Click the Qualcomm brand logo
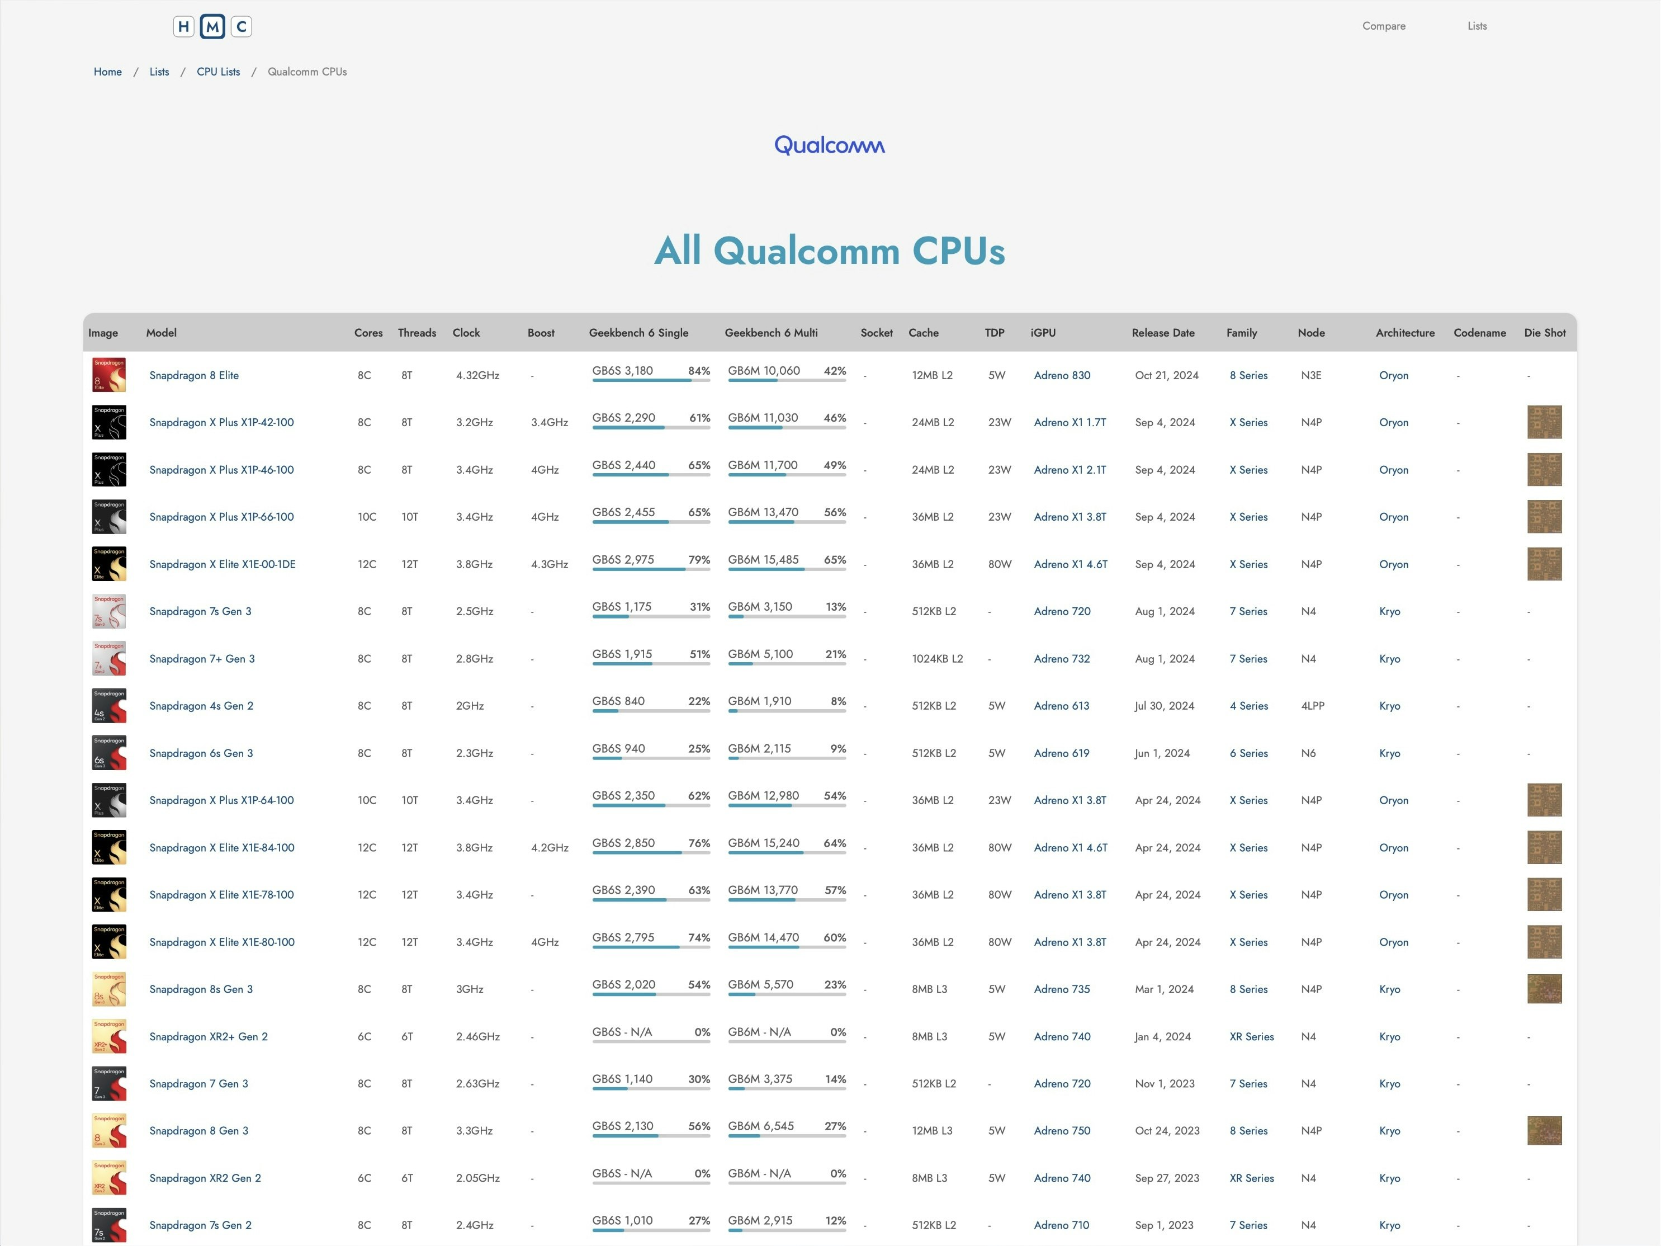This screenshot has height=1246, width=1661. click(830, 145)
